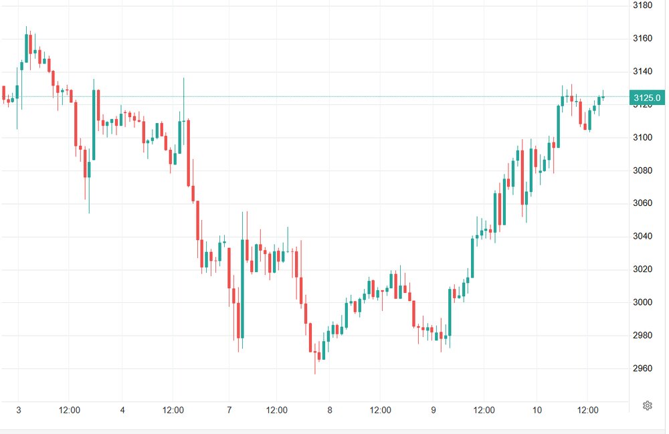
Task: Click the 3140 price axis label
Action: tap(642, 72)
